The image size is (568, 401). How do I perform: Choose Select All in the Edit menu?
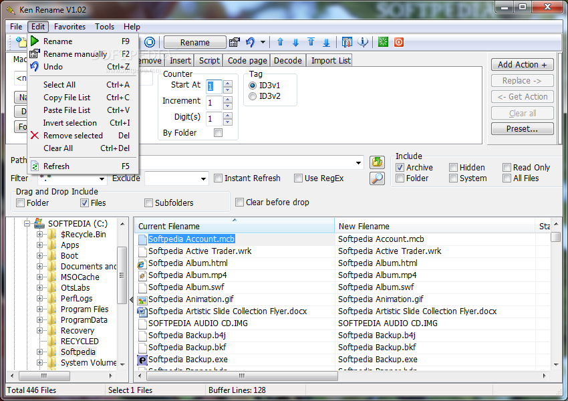coord(83,85)
